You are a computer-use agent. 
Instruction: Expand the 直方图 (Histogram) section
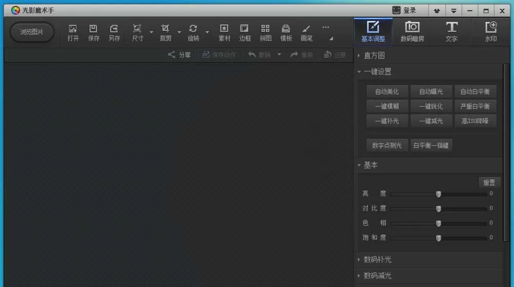359,55
